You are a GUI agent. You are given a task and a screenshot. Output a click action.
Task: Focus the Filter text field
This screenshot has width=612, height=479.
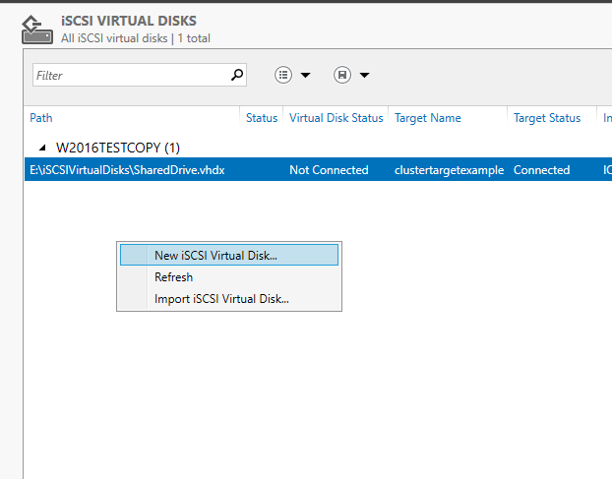128,75
